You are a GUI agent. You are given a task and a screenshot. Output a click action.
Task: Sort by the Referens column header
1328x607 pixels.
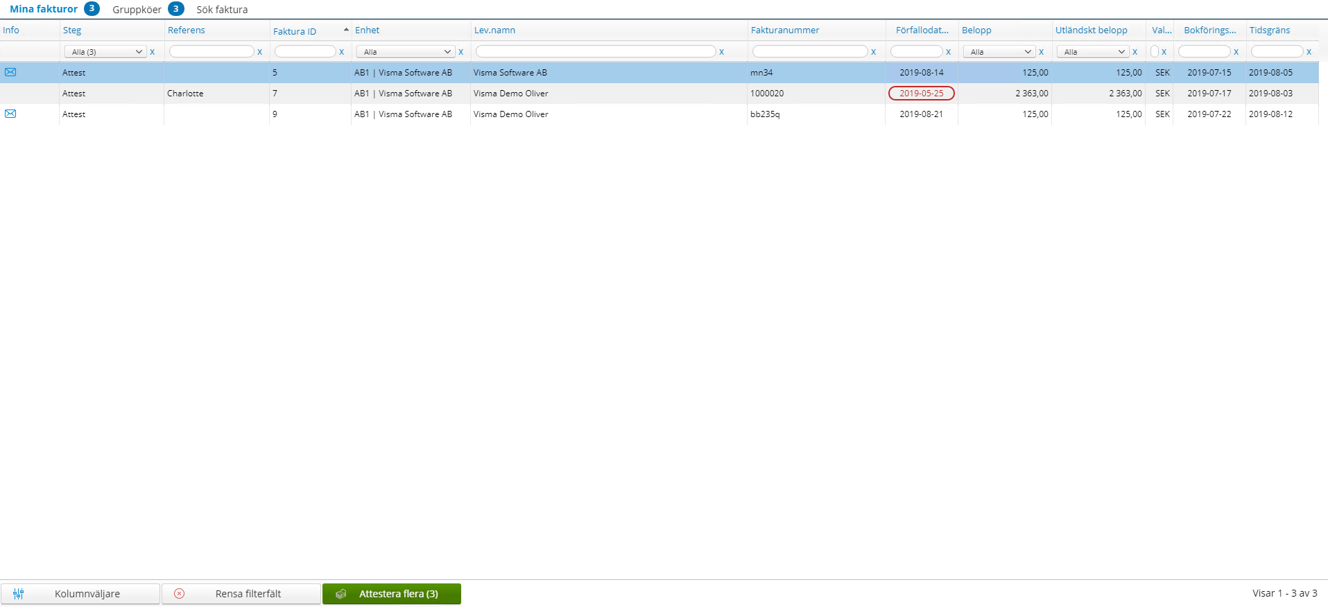(x=187, y=30)
